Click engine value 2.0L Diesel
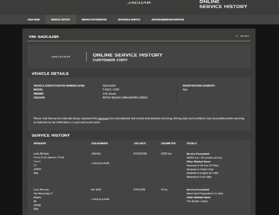 [109, 94]
